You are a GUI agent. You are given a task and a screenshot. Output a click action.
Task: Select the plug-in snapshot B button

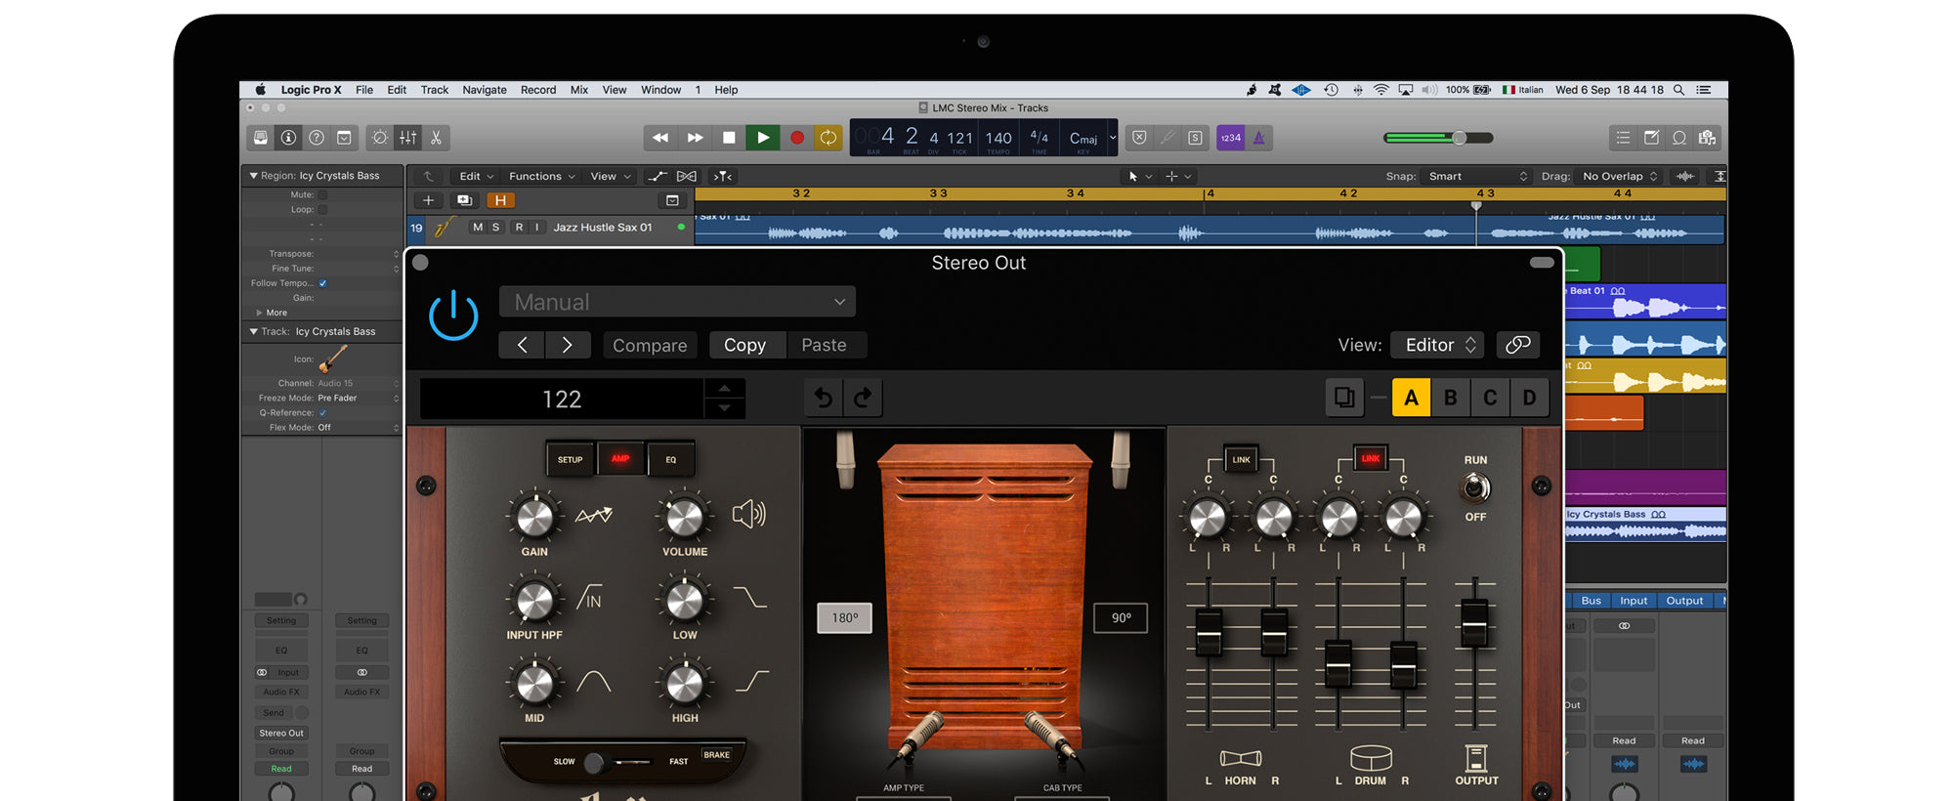click(x=1451, y=398)
